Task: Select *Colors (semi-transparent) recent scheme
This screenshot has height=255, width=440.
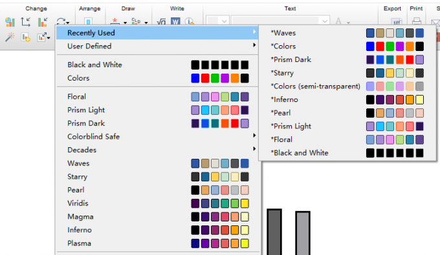Action: tap(347, 87)
